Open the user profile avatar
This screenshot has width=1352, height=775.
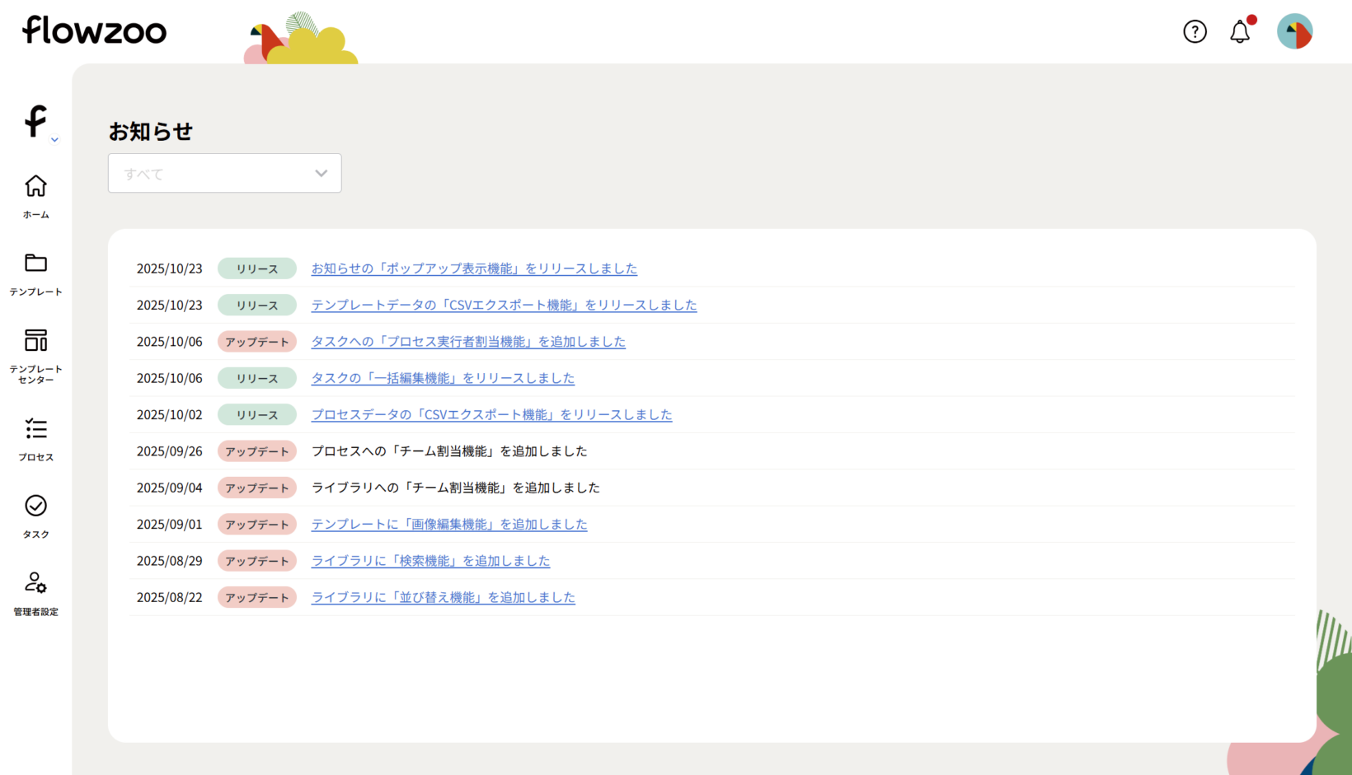point(1294,31)
